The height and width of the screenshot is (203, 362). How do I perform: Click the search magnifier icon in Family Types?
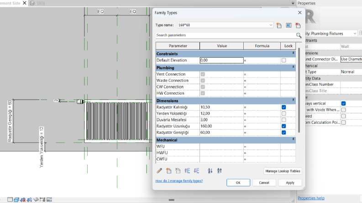coord(299,35)
